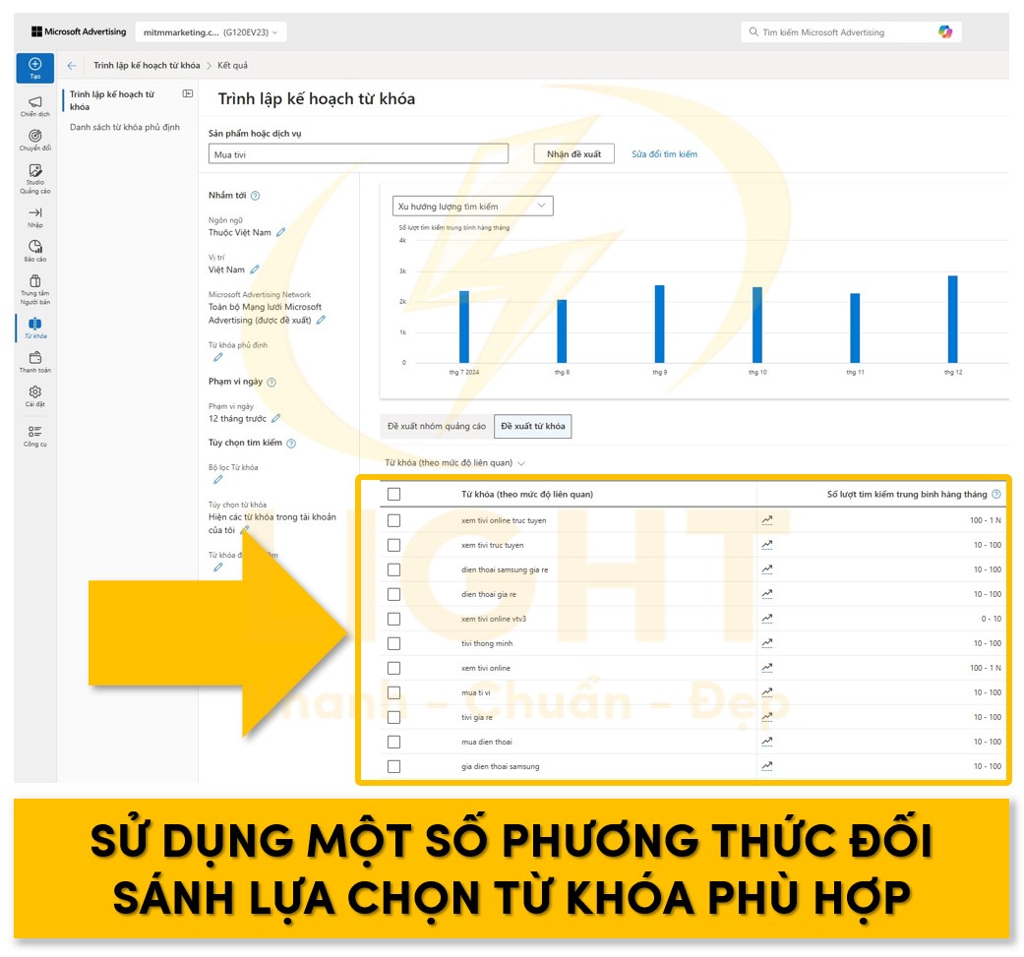The height and width of the screenshot is (957, 1024).
Task: Show trend chart for gia dien thoai samsung
Action: click(x=766, y=766)
